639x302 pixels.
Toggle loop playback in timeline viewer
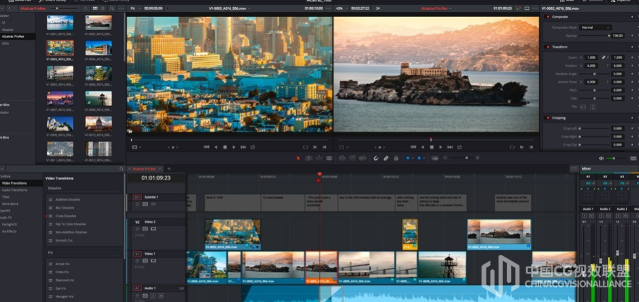point(459,147)
